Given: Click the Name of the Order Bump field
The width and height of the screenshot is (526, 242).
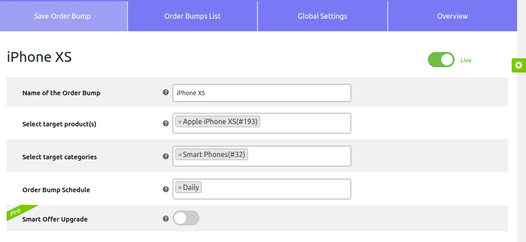Looking at the screenshot, I should [261, 93].
